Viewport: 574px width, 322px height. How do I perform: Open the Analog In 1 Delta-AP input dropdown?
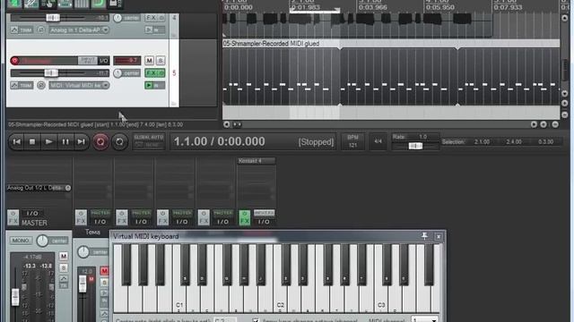tap(79, 30)
